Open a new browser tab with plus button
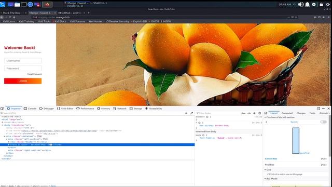This screenshot has height=187, width=332. [89, 13]
